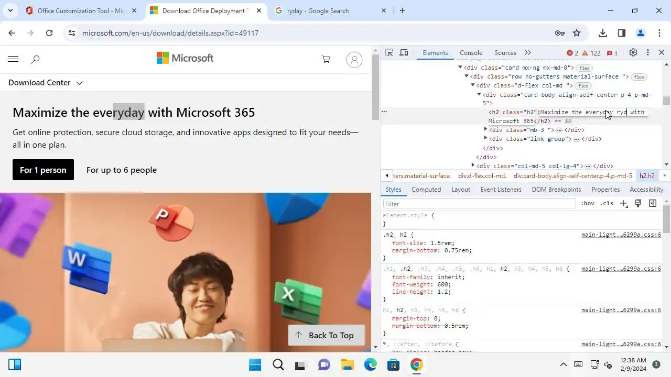The image size is (671, 377).
Task: Select the Elements tab
Action: [x=435, y=53]
